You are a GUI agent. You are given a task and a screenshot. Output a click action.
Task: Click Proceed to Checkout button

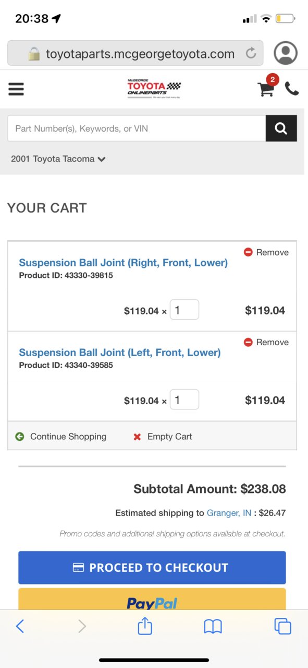(152, 568)
